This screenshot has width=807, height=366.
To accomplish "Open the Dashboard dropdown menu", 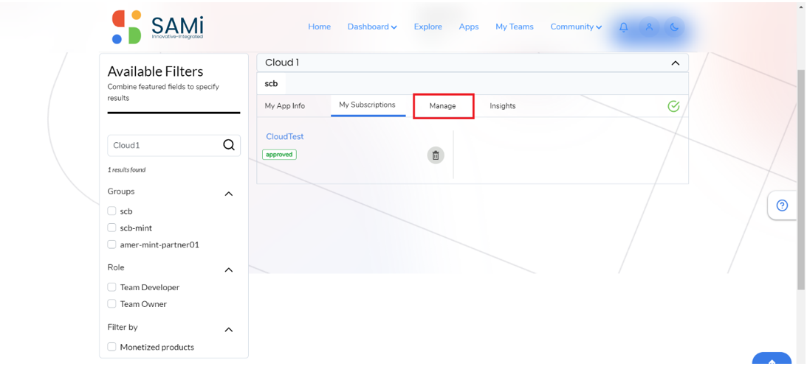I will point(372,27).
